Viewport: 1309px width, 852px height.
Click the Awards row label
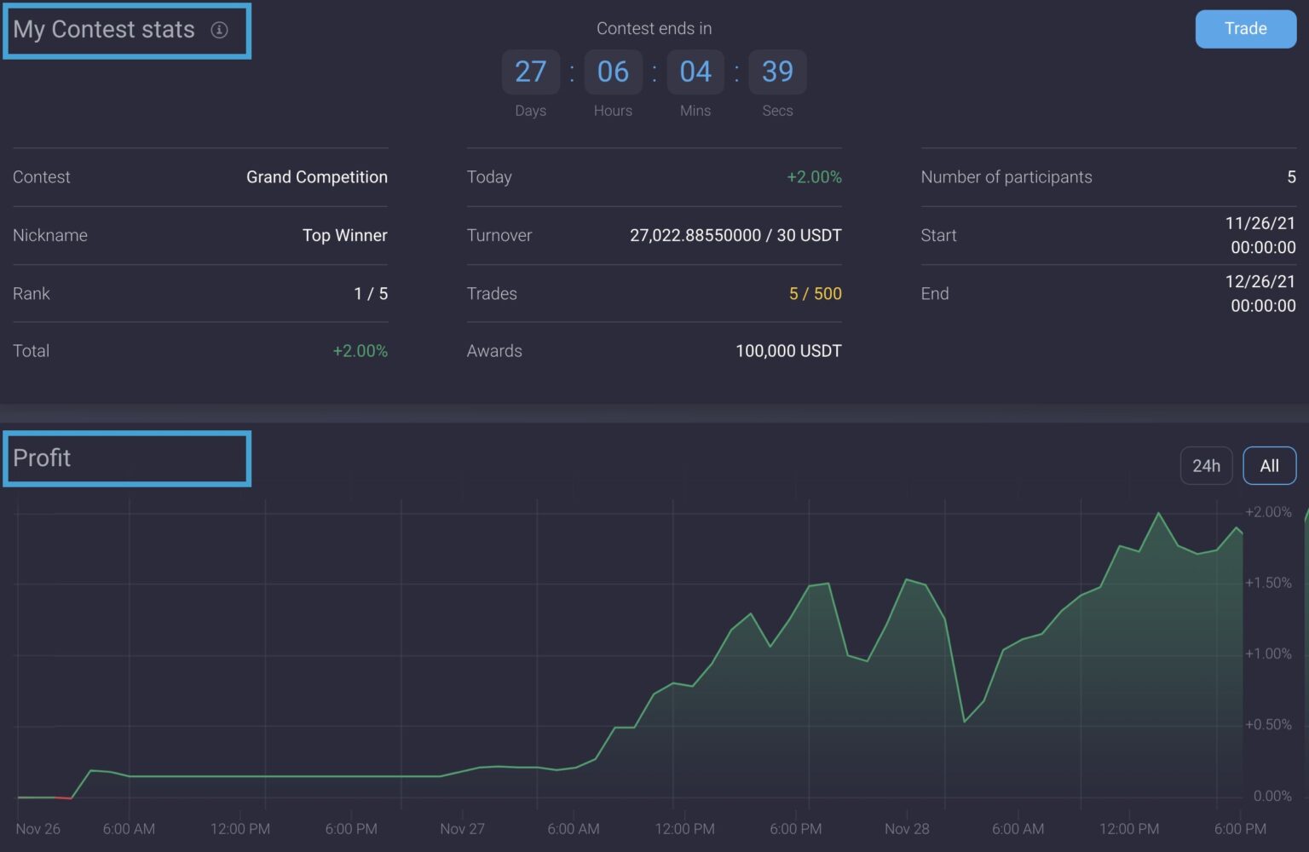(494, 351)
